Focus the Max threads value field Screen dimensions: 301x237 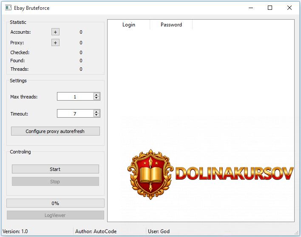(x=75, y=97)
